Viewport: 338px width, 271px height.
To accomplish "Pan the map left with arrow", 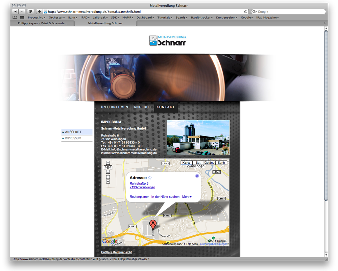I will coord(105,167).
